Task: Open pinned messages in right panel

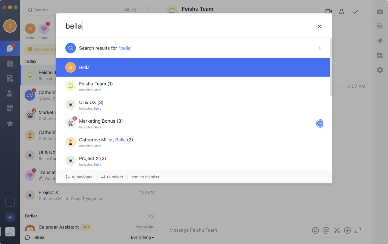Action: 380,41
